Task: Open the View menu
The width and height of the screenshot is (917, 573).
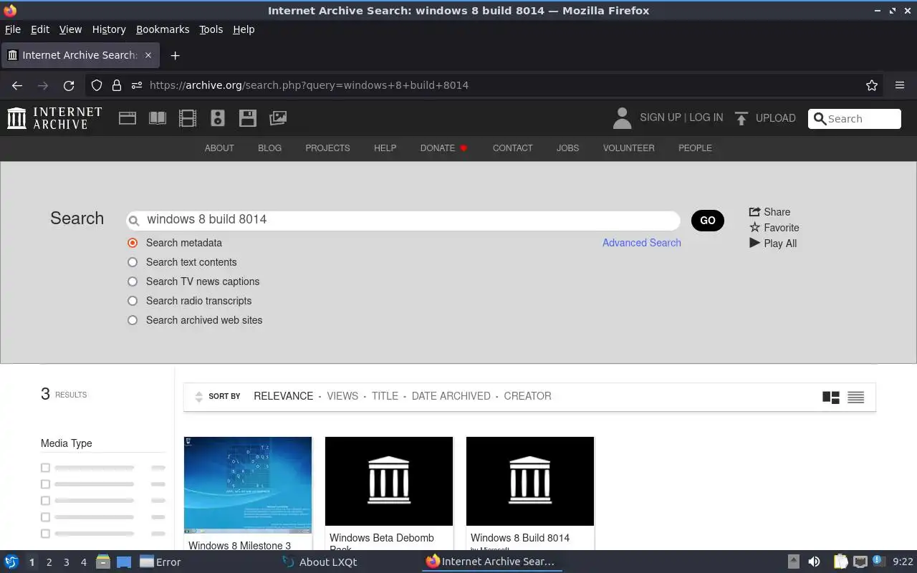Action: [70, 29]
